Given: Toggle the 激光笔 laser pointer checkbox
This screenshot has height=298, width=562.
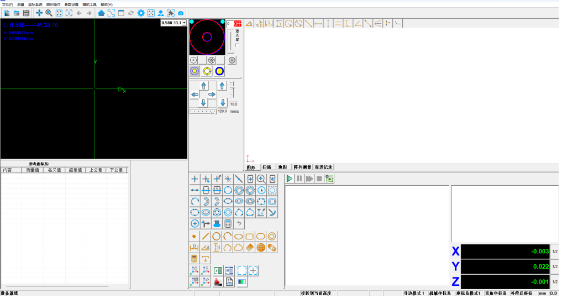Looking at the screenshot, I should click(x=237, y=45).
